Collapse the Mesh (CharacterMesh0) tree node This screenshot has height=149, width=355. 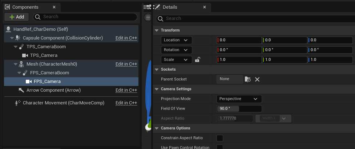pyautogui.click(x=16, y=64)
